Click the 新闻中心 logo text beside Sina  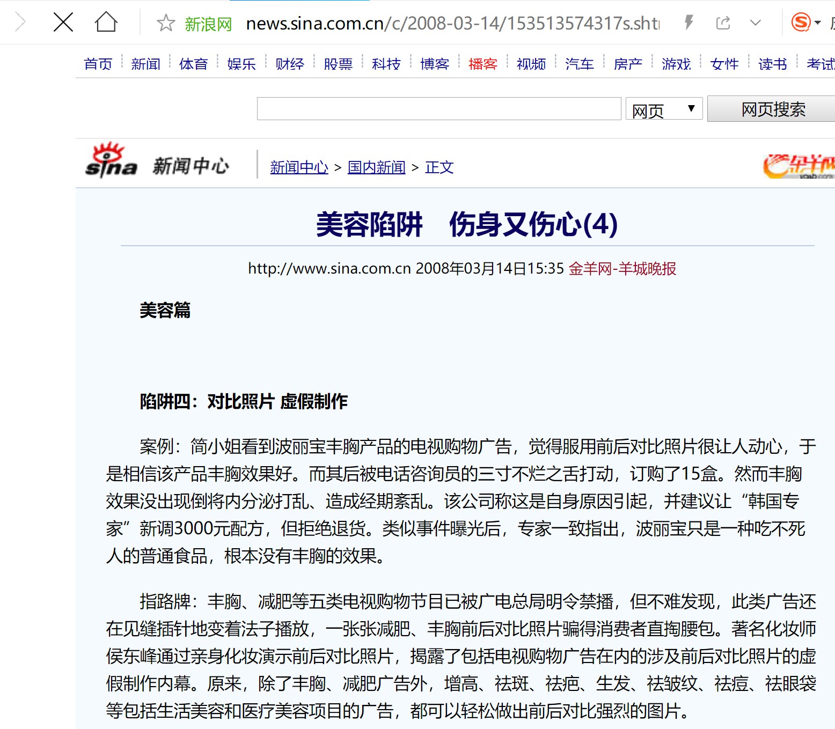[x=191, y=166]
